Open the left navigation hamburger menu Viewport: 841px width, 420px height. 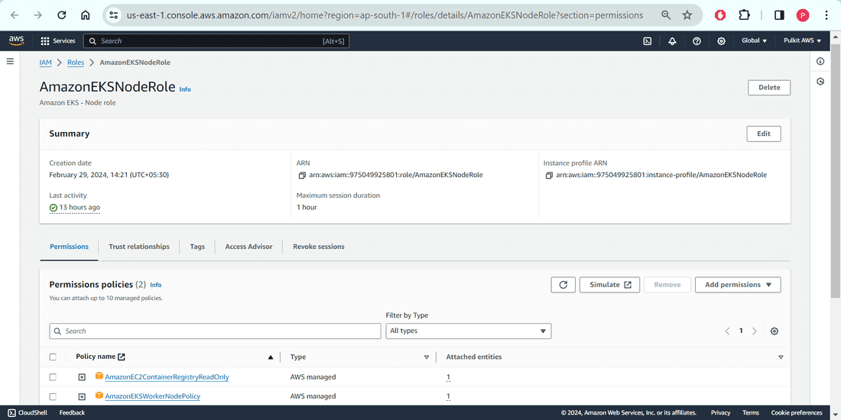[x=10, y=62]
